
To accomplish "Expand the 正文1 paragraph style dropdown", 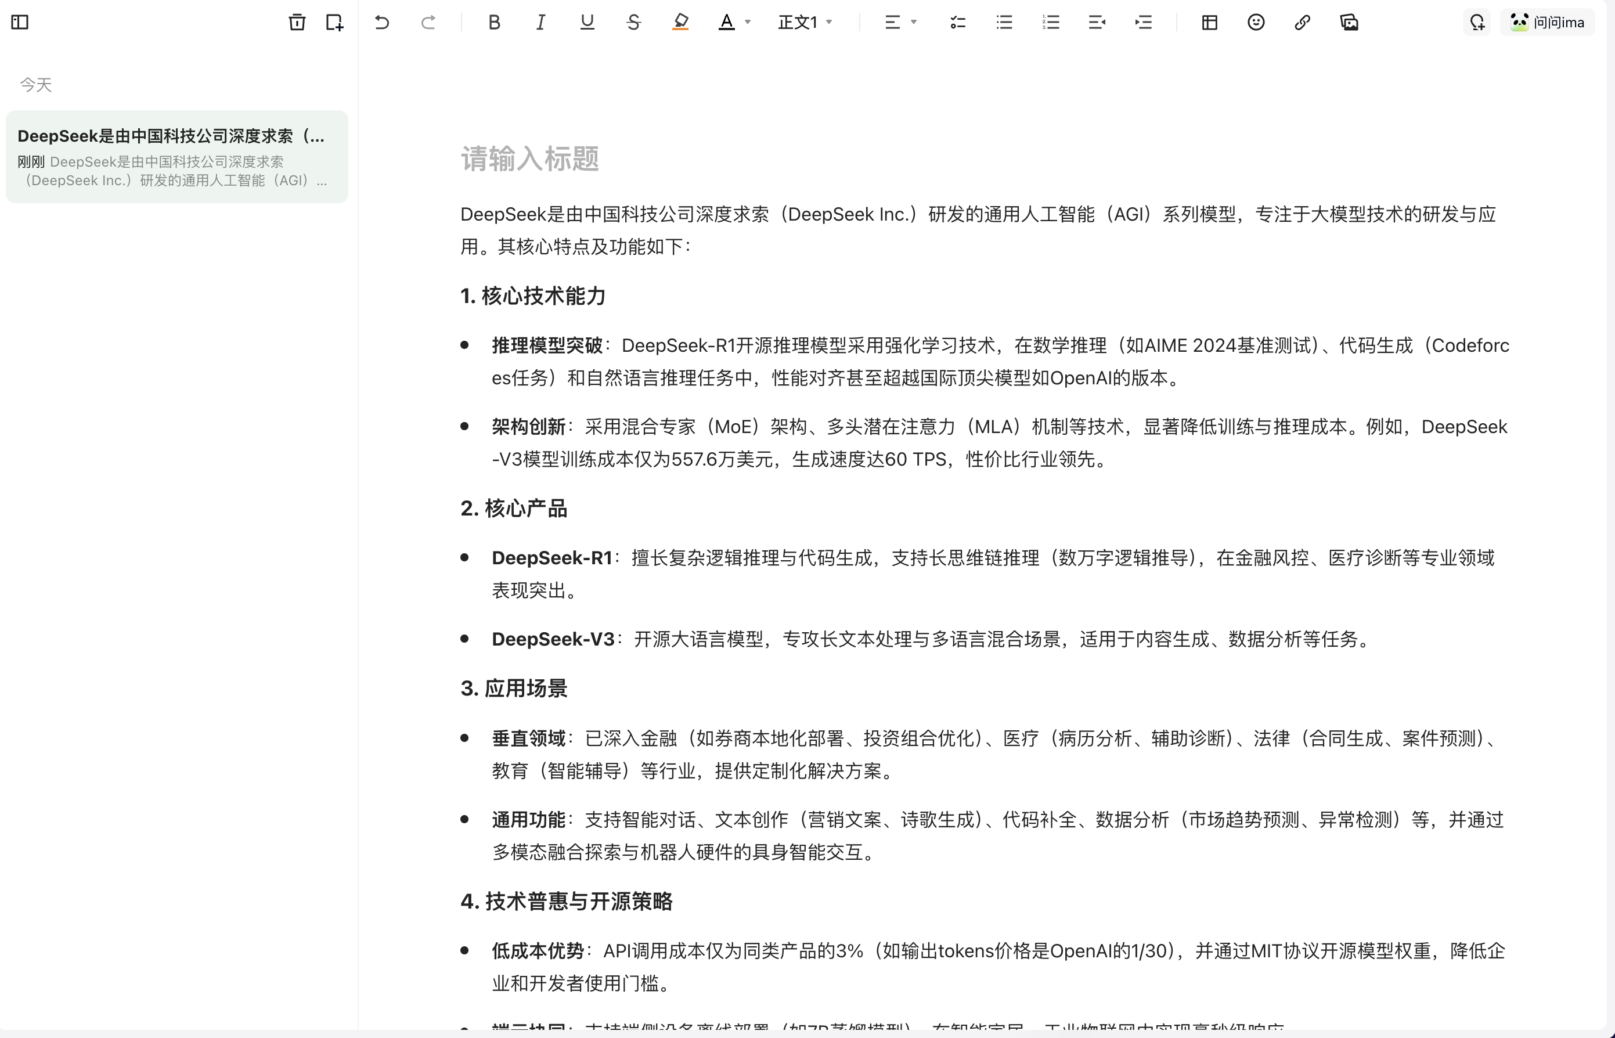I will 806,22.
